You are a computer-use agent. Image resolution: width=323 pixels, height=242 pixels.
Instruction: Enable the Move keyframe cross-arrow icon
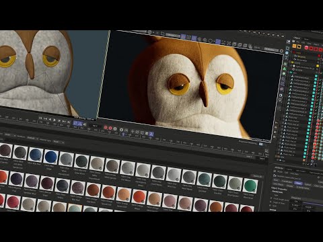point(133,131)
